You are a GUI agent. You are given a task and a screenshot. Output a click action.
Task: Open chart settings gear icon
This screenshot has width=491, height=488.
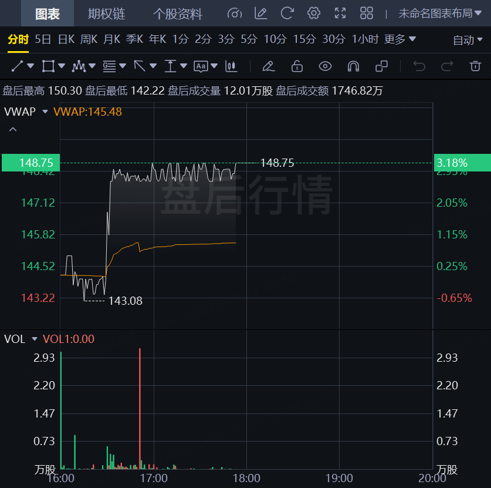314,13
